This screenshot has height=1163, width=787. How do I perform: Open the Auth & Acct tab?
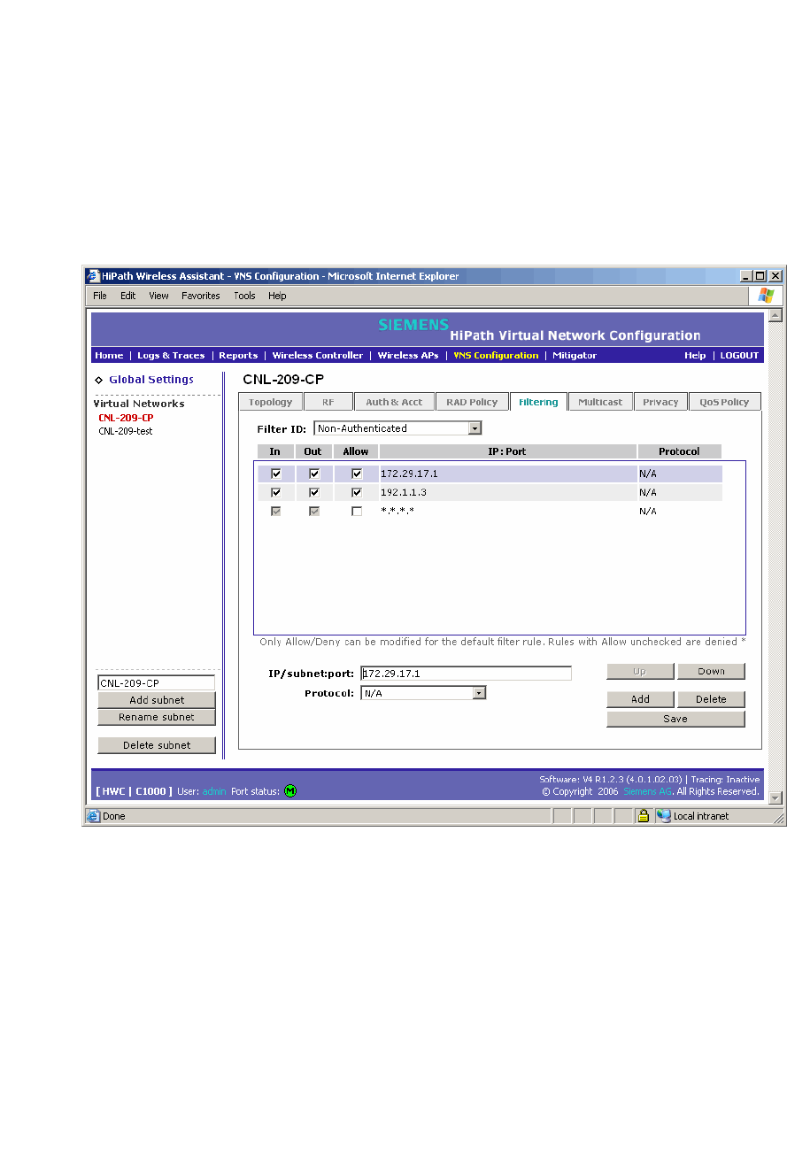(x=394, y=402)
